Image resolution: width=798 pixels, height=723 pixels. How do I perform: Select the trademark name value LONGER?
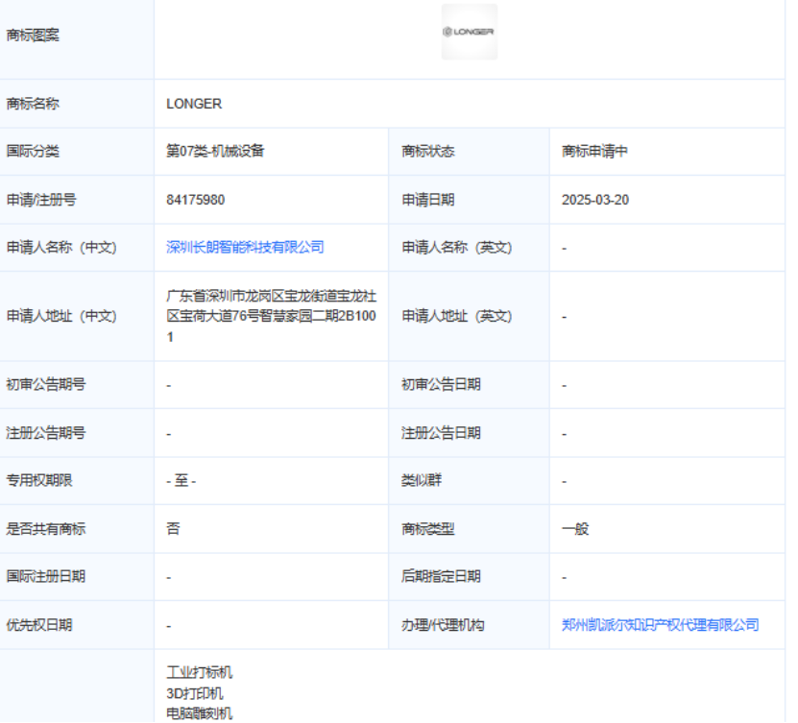coord(194,104)
